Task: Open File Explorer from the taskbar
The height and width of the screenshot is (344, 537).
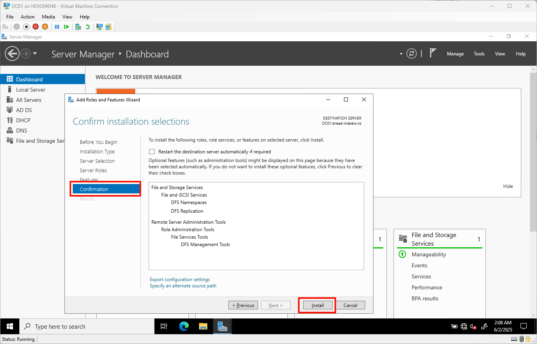Action: (x=203, y=326)
